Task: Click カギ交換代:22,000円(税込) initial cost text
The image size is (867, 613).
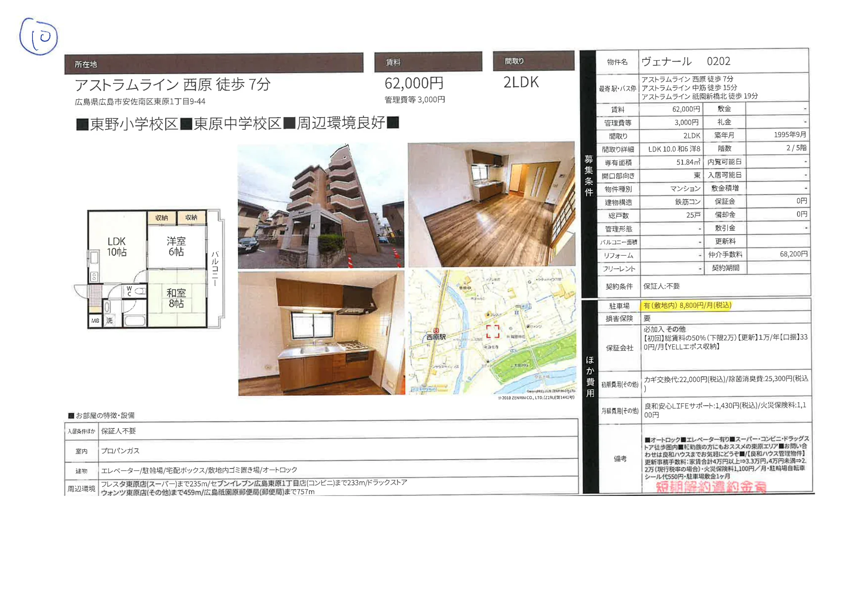Action: click(726, 383)
